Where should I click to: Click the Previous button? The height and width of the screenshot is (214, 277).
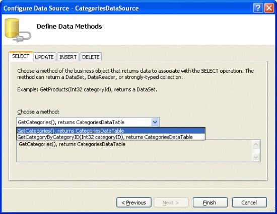click(x=134, y=202)
